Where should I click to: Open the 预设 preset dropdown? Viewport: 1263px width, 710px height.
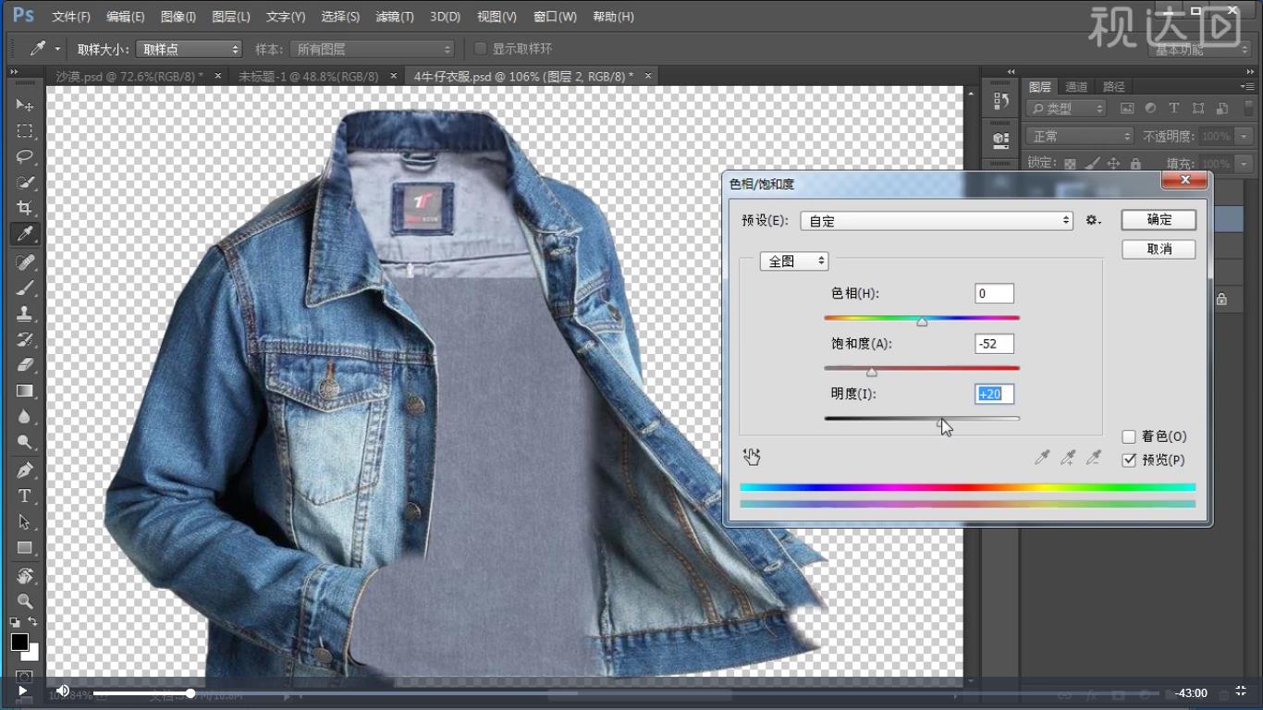tap(938, 221)
